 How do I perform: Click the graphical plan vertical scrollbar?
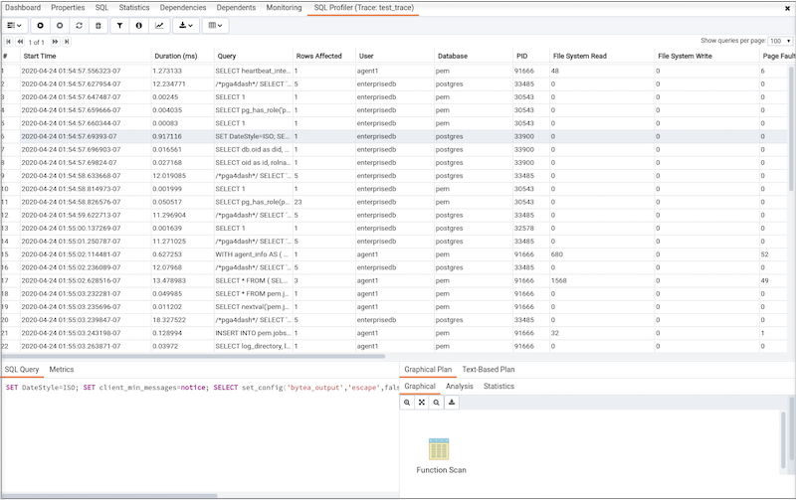[783, 440]
